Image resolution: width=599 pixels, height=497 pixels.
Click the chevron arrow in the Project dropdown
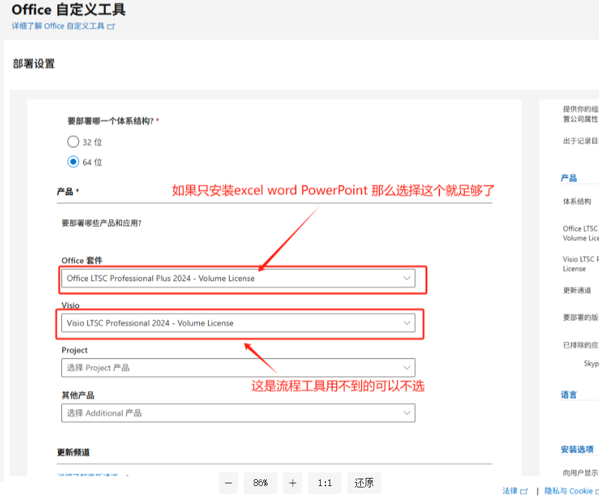pos(407,367)
